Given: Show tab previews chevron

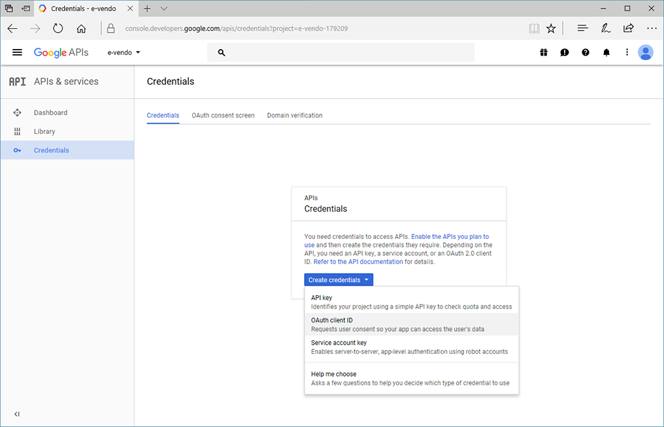Looking at the screenshot, I should coord(164,8).
